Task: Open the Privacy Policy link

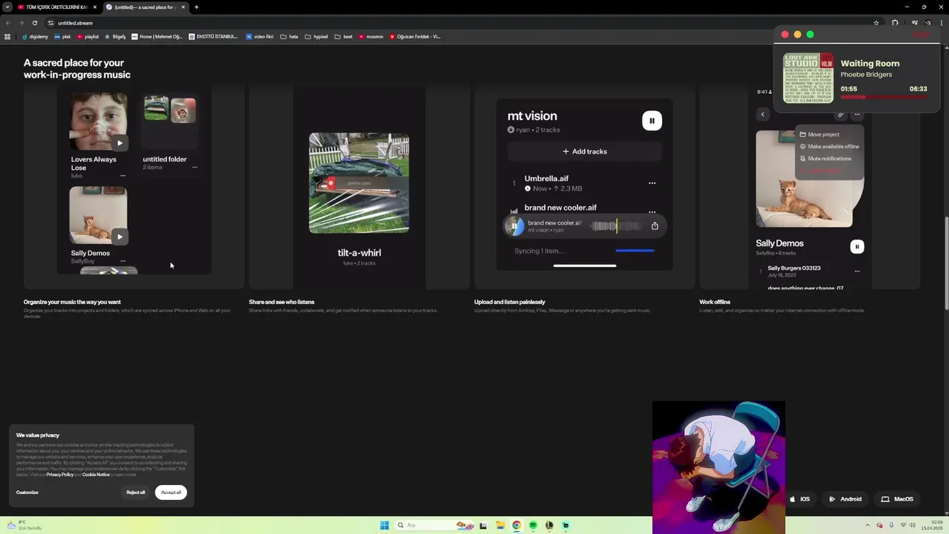Action: pyautogui.click(x=60, y=475)
